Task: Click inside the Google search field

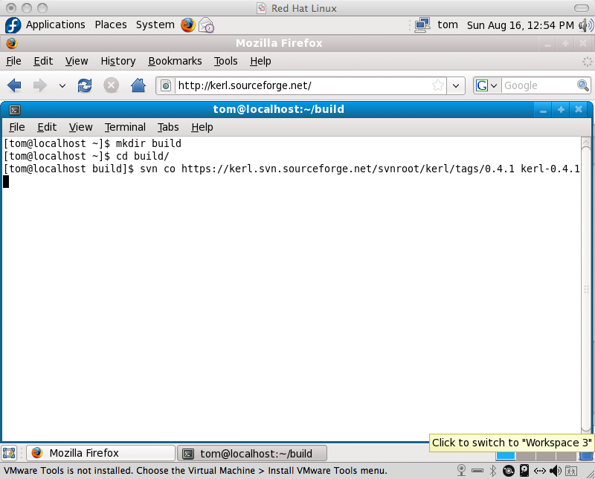Action: pos(537,85)
